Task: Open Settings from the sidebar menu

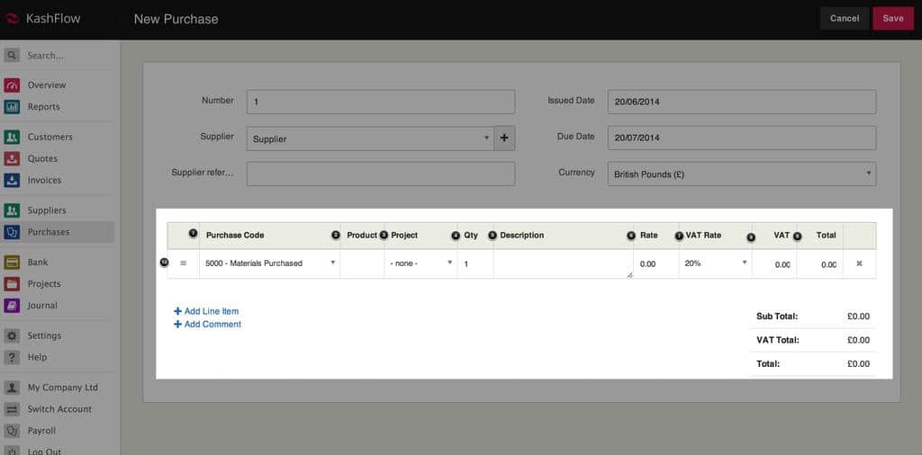Action: point(44,335)
